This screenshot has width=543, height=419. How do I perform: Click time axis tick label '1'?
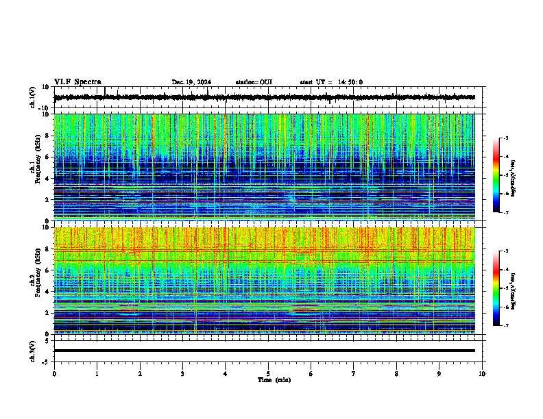pyautogui.click(x=97, y=374)
